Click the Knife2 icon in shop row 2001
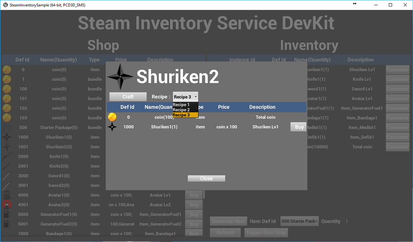413x242 pixels. (7, 166)
